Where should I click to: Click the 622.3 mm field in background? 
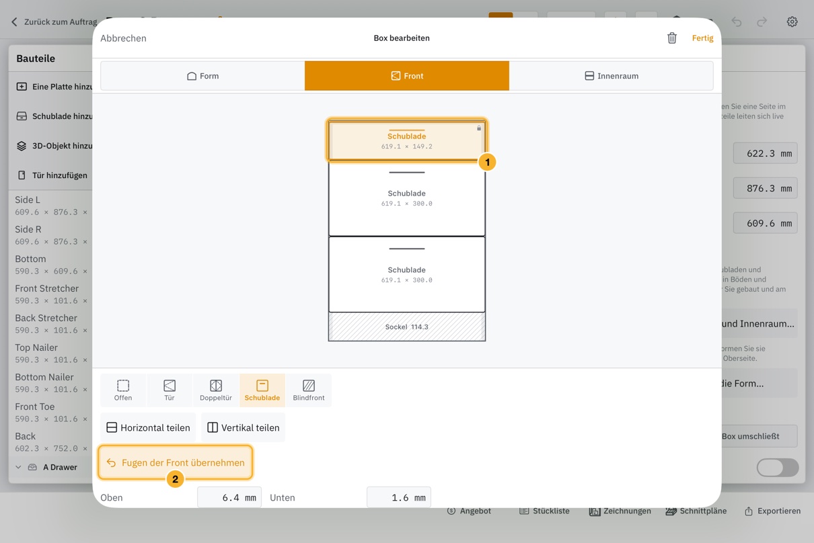point(766,153)
